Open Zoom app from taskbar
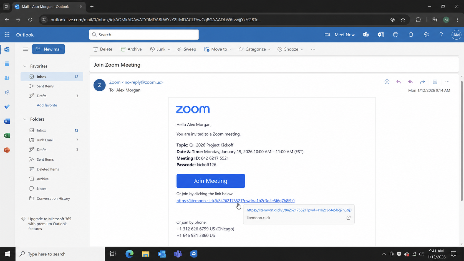The width and height of the screenshot is (464, 261). (194, 254)
